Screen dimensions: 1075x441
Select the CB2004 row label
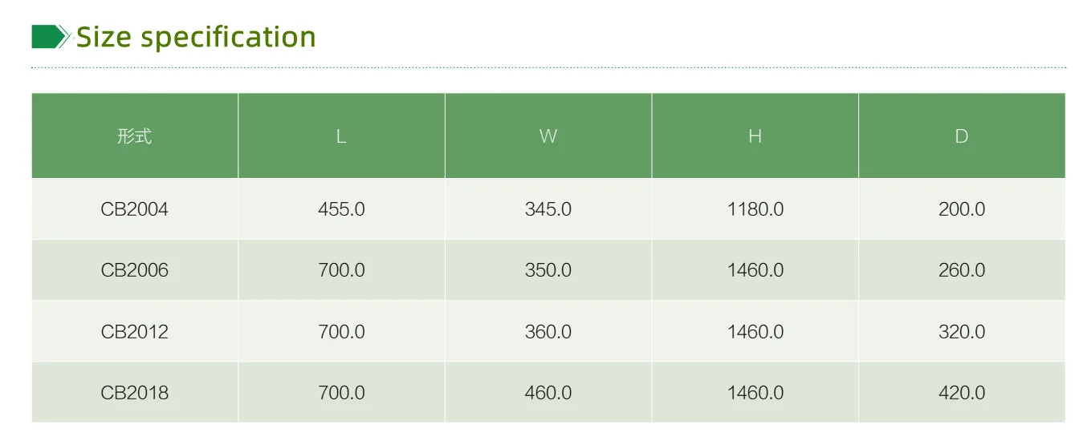[134, 209]
